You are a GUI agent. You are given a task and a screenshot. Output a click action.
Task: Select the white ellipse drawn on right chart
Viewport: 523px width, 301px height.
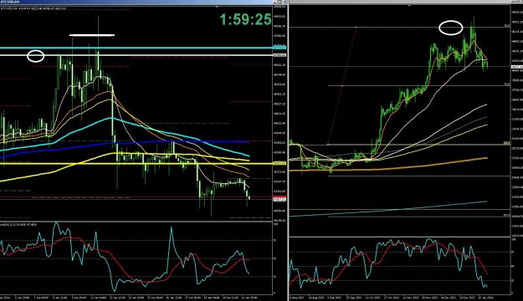coord(451,28)
